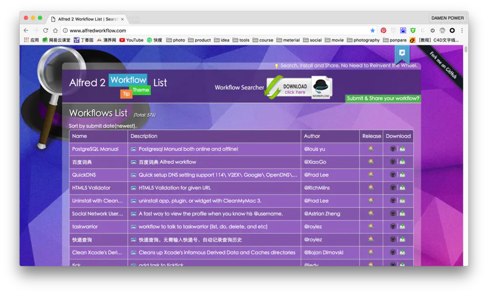Select the Alfred 2 Workflow List browser tab
Screen dimensions: 488x294
[88, 19]
